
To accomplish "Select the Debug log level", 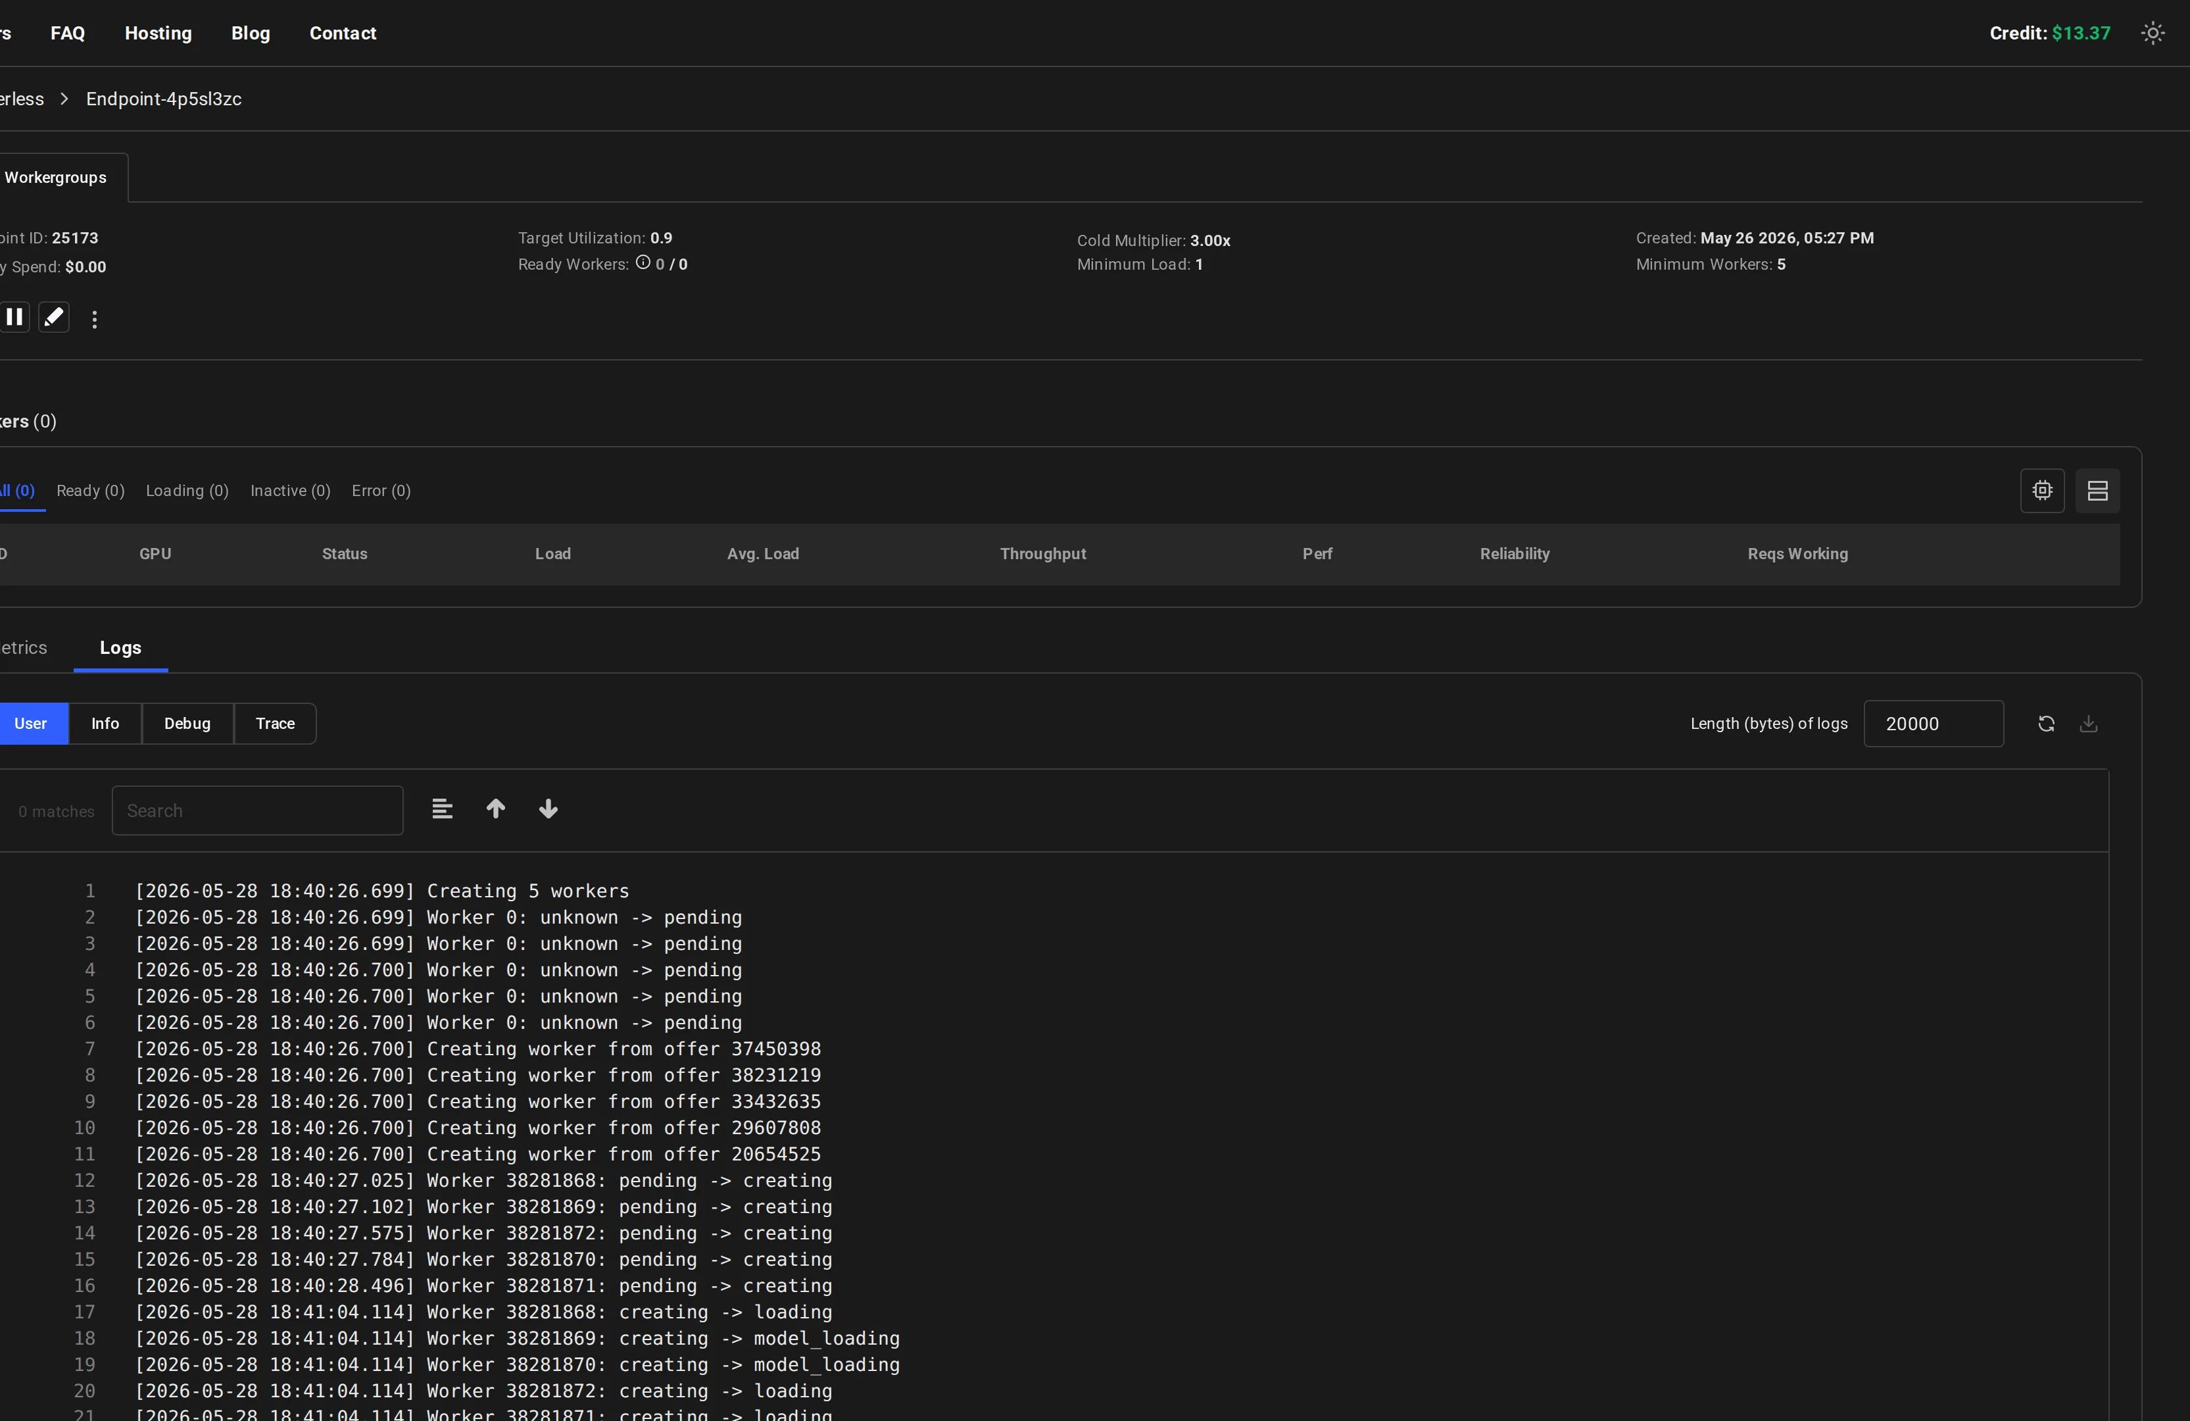I will click(187, 724).
